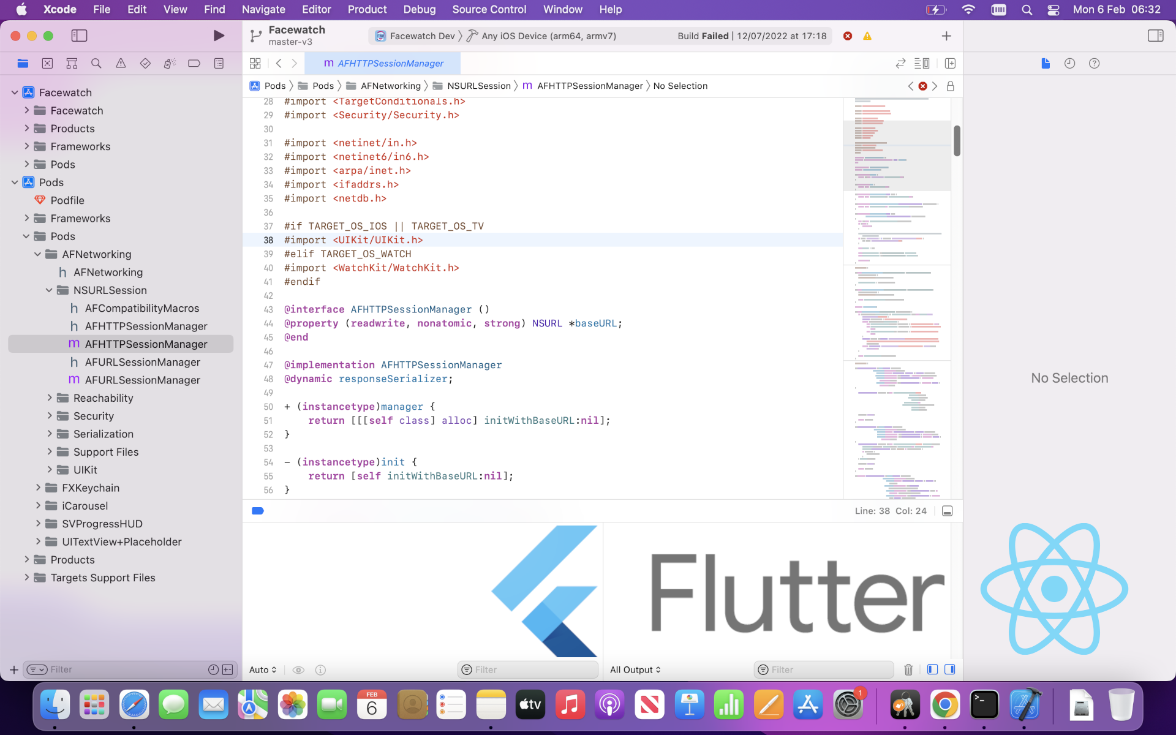Open the Issue navigator warning icon
1176x735 pixels.
pos(121,63)
